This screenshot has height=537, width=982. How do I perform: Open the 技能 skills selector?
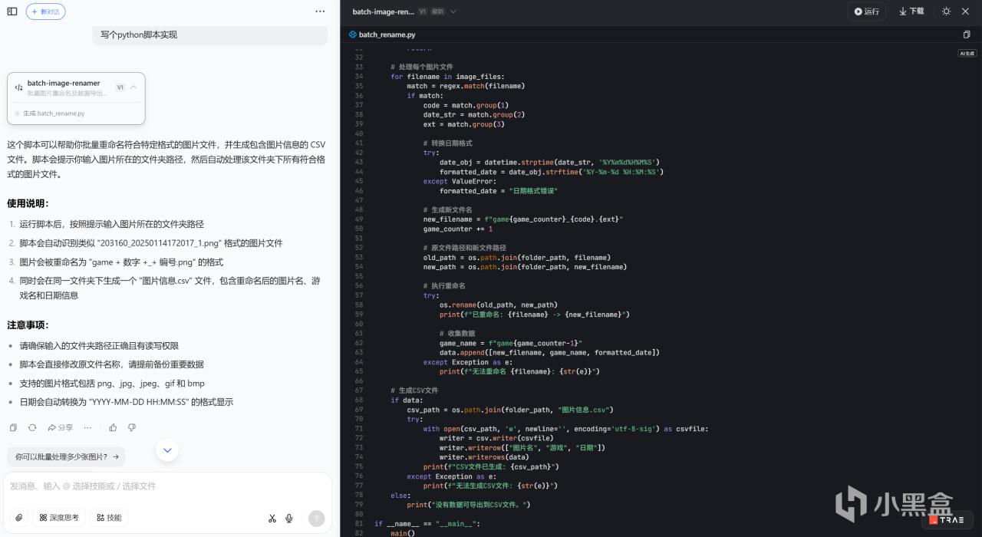pos(108,518)
